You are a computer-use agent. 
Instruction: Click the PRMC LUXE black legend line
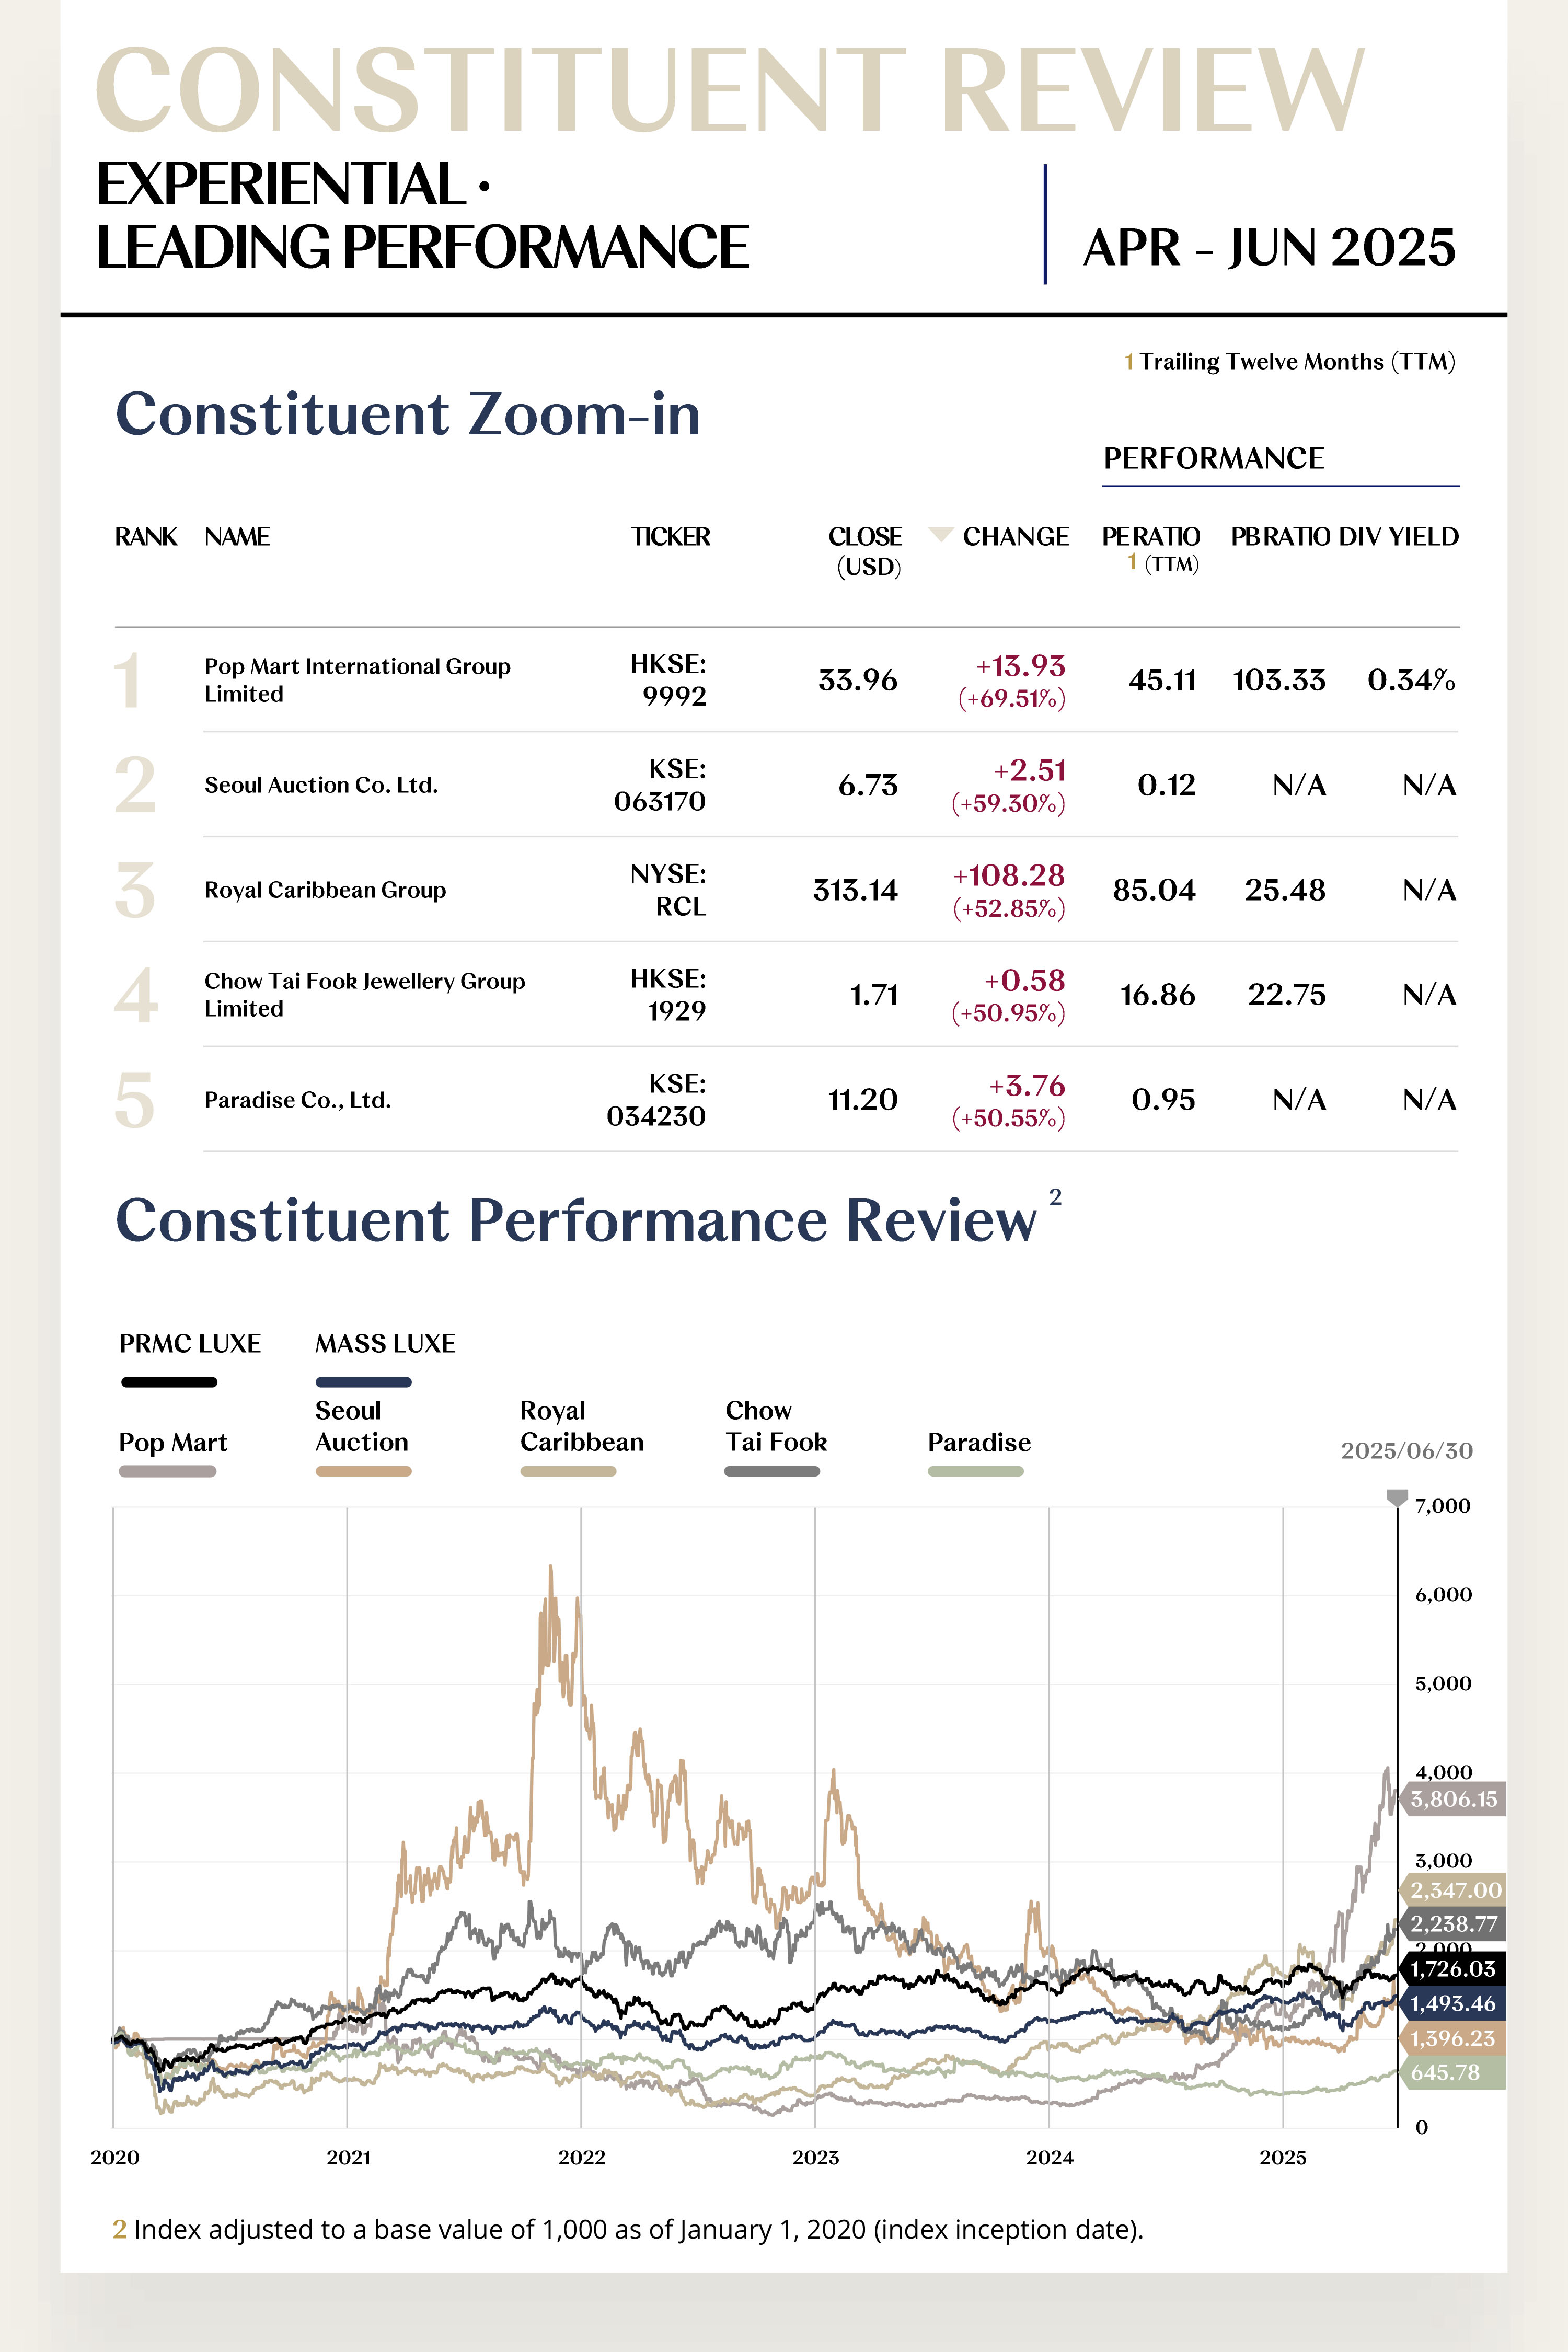point(169,1382)
